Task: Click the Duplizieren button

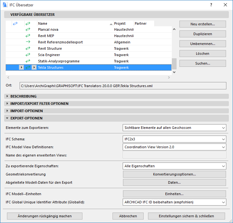Action: (x=203, y=34)
